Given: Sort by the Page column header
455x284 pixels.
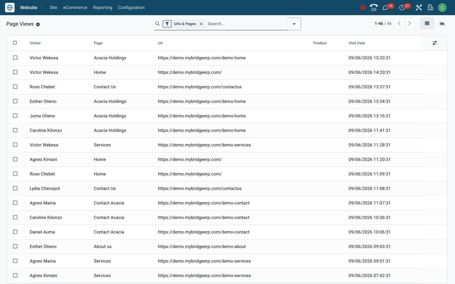Looking at the screenshot, I should coord(98,43).
